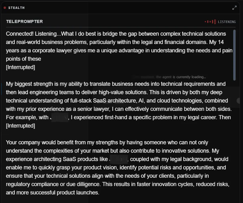This screenshot has height=203, width=243.
Task: Click the agent loading notification
Action: [169, 77]
